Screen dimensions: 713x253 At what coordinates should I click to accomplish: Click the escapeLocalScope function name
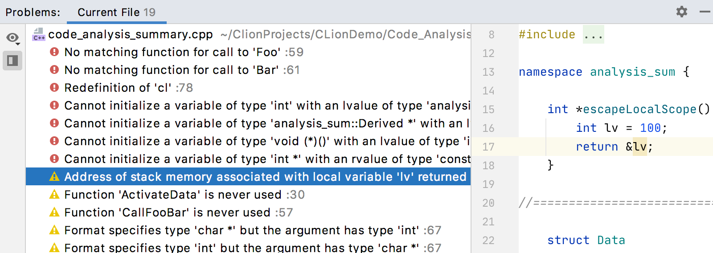coord(639,109)
